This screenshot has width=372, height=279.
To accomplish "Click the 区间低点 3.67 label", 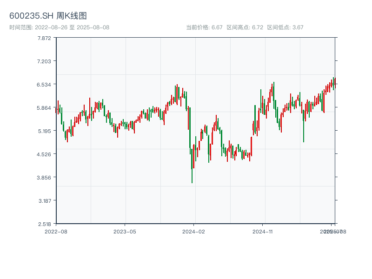I will [x=285, y=27].
